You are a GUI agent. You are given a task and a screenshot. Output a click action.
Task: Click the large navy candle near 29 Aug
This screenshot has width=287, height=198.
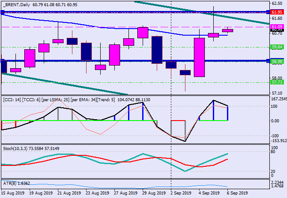coord(157,50)
